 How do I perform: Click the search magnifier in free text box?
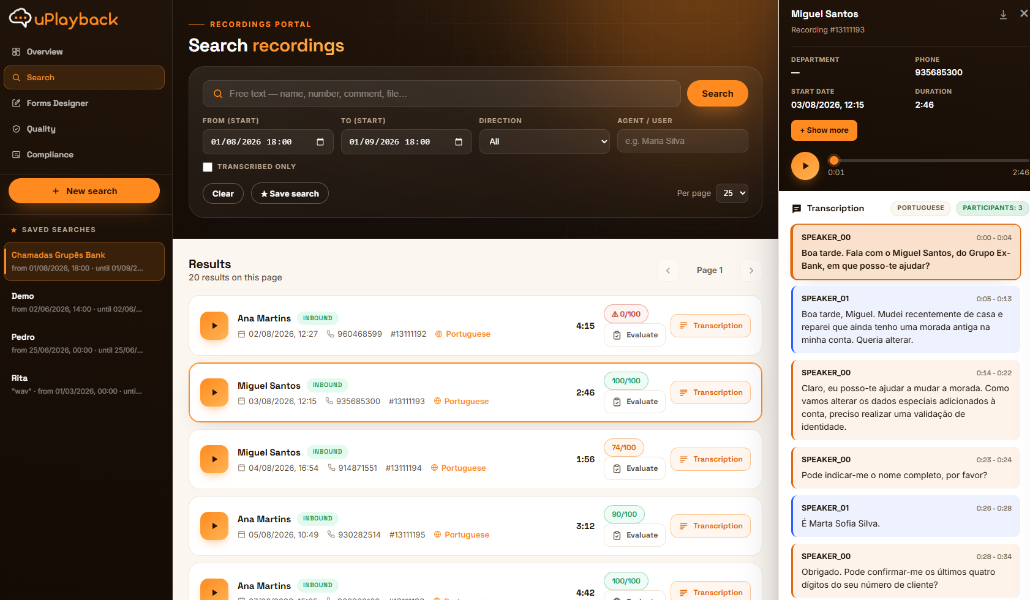point(217,94)
